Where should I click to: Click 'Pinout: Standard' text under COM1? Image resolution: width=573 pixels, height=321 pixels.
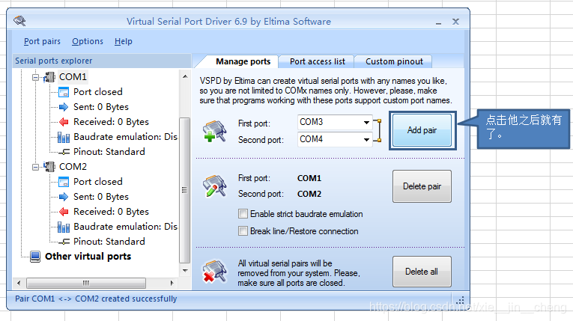pyautogui.click(x=109, y=152)
